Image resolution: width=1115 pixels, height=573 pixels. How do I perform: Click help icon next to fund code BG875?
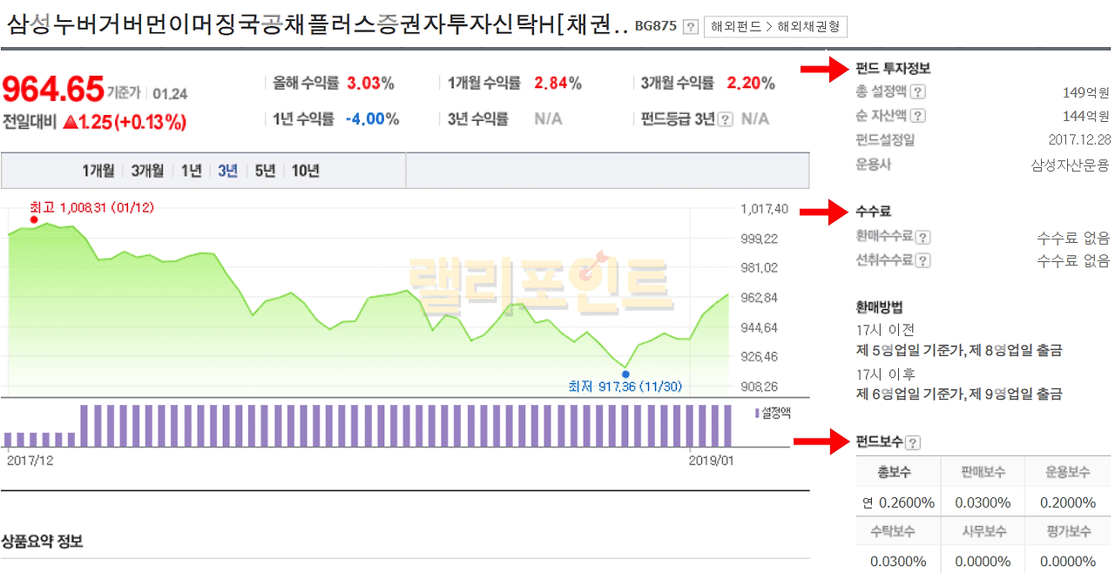691,26
